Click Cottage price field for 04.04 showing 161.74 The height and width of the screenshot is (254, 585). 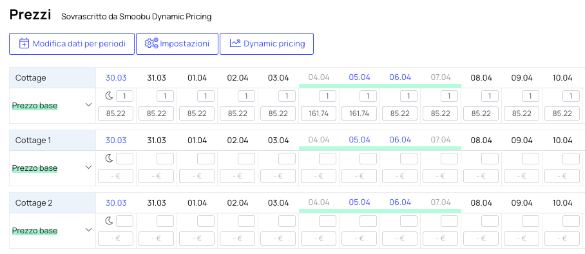(319, 113)
